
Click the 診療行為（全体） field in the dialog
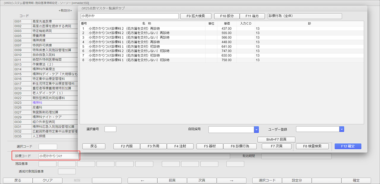[305, 16]
